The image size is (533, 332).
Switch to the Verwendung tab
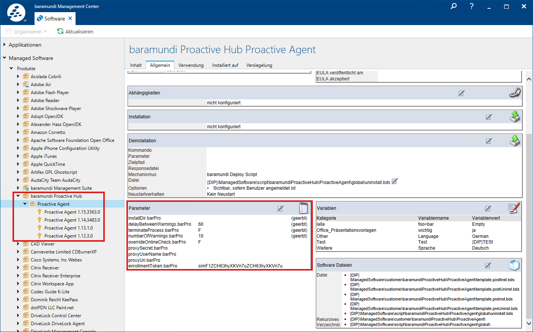pyautogui.click(x=191, y=65)
